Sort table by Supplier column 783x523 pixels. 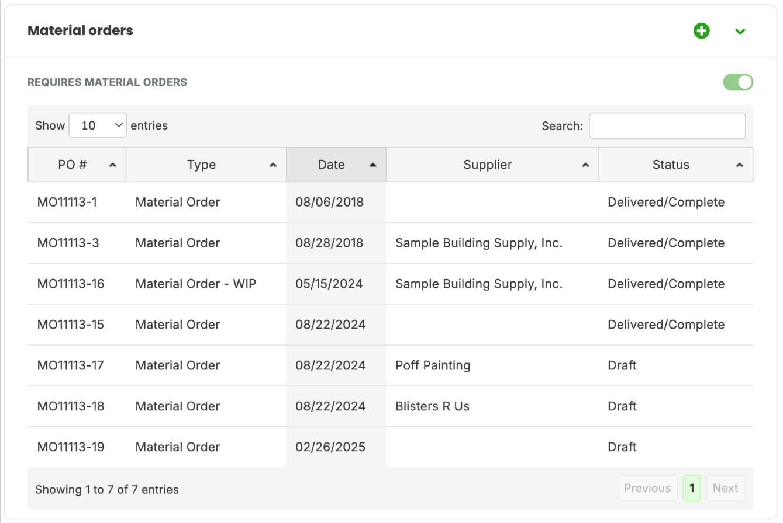tap(492, 165)
